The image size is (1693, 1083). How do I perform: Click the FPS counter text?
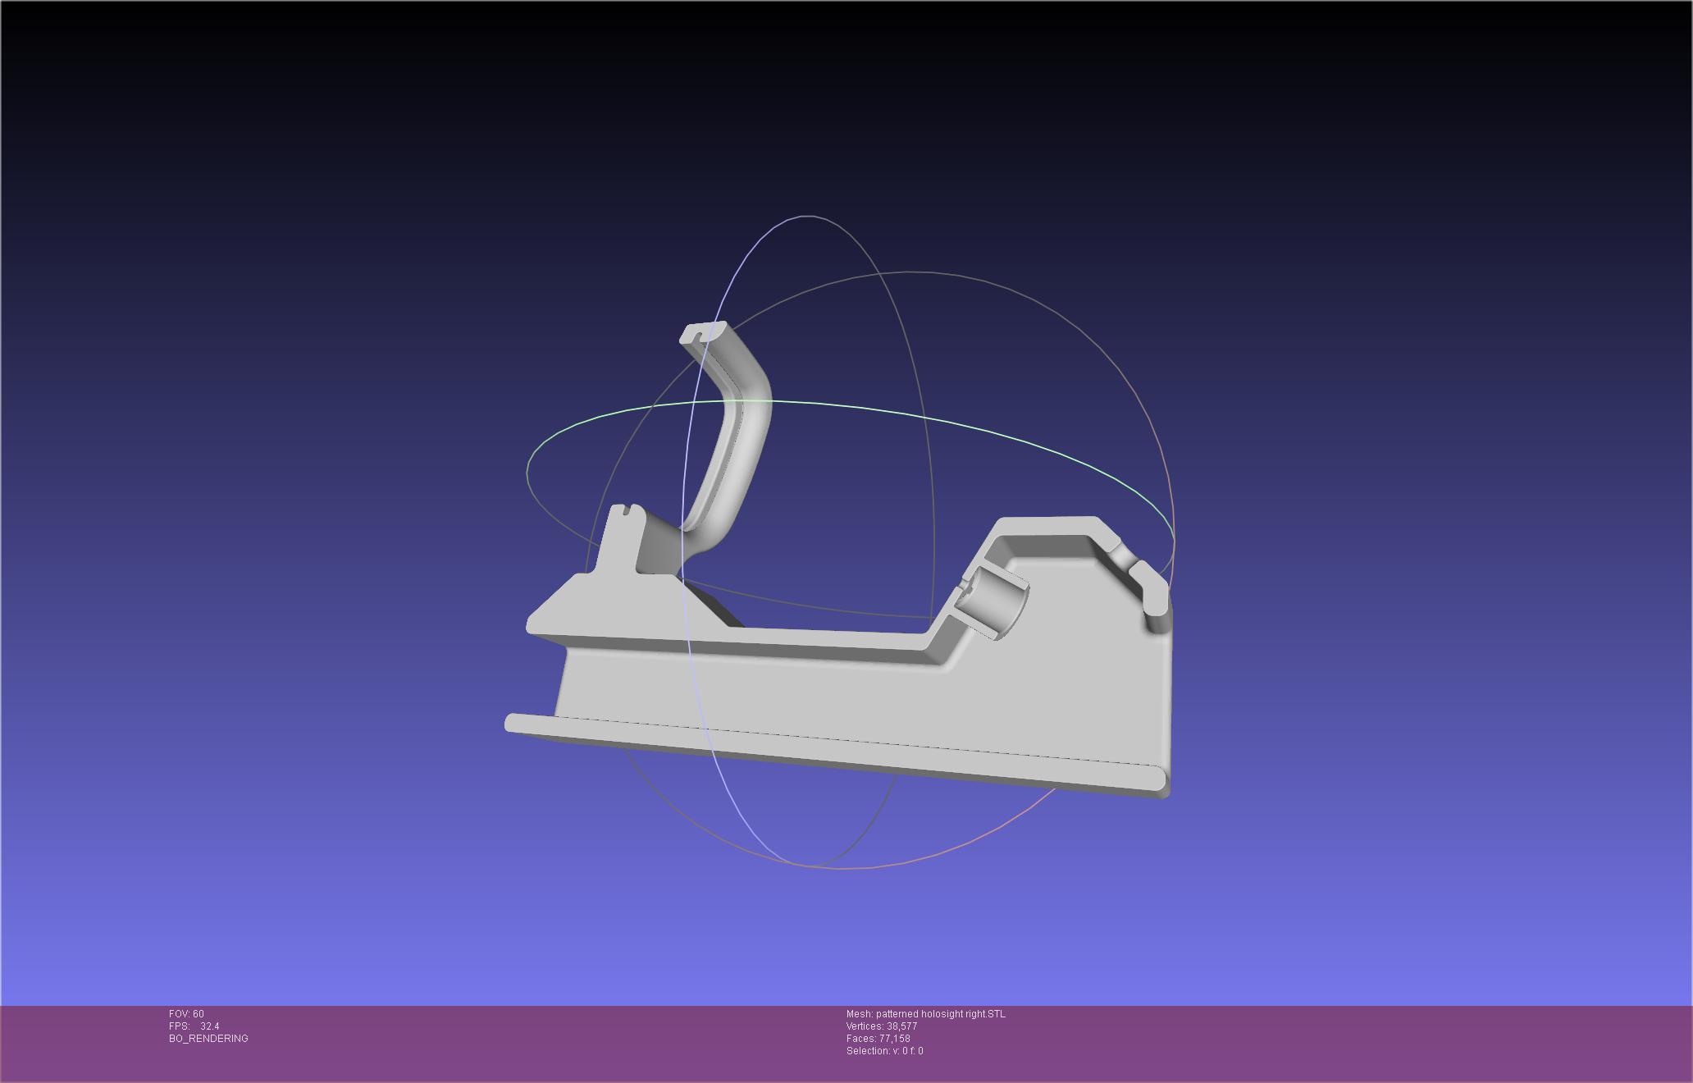[x=194, y=1026]
